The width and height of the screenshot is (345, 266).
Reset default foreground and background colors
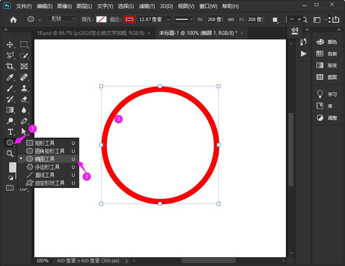point(10,177)
